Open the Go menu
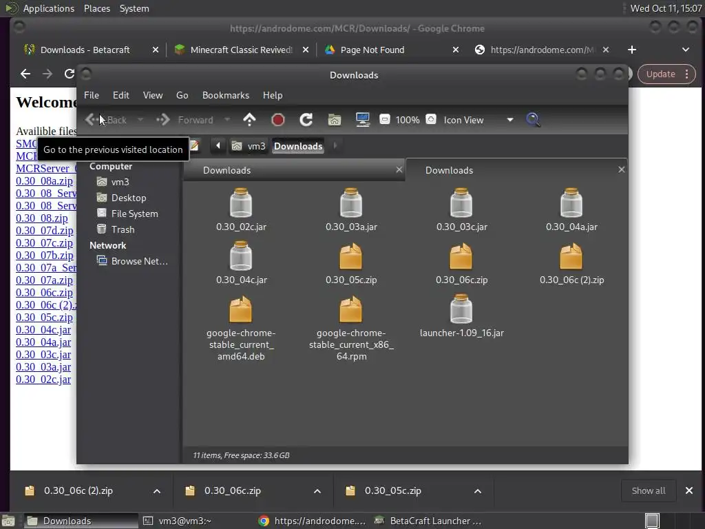 click(182, 95)
